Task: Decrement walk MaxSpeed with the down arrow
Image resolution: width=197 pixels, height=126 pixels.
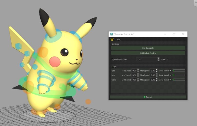Action: (x=156, y=81)
